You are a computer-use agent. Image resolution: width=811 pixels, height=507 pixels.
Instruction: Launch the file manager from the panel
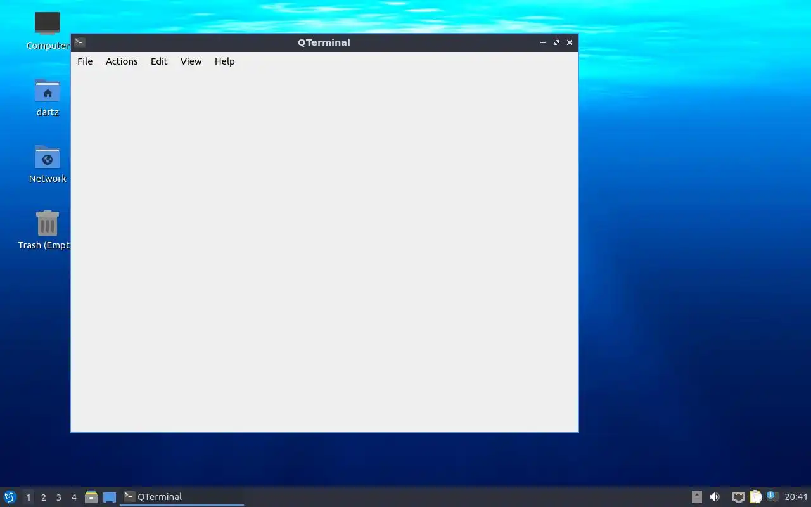91,497
